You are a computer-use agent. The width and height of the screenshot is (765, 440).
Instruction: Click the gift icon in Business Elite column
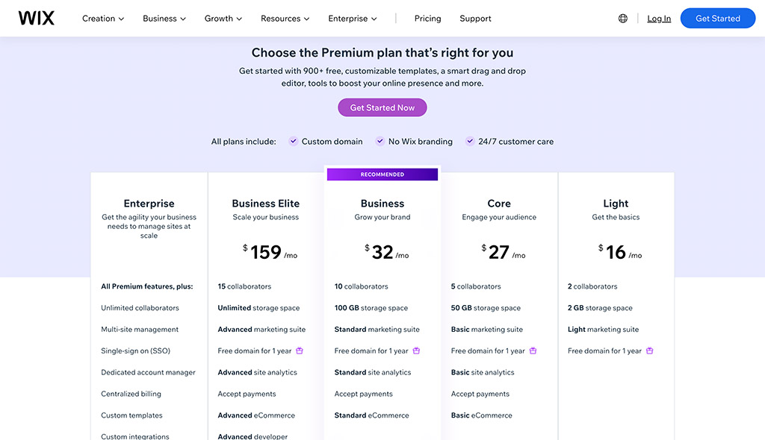tap(300, 351)
